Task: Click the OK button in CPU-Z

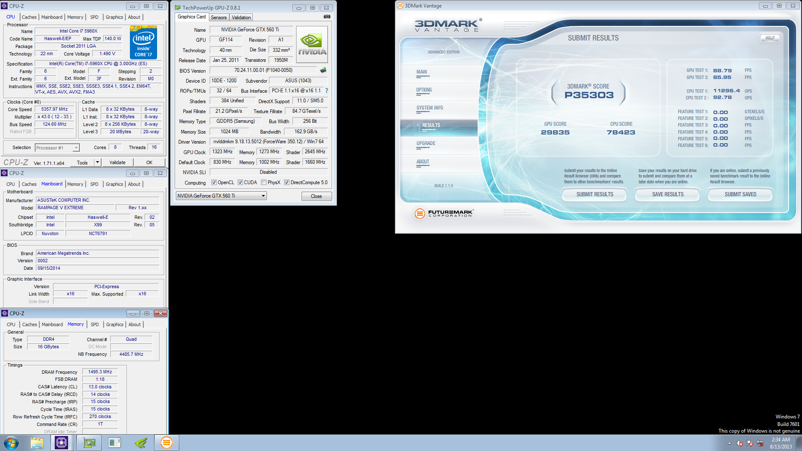Action: click(149, 162)
